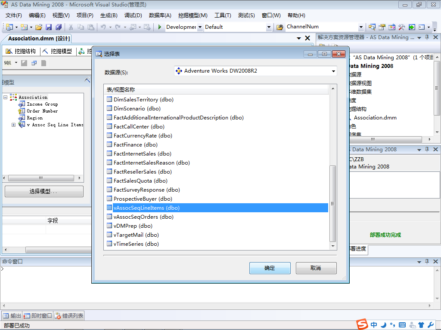Screen dimensions: 441x330
Task: Select vTargetMail (dbo) in list
Action: coord(136,235)
